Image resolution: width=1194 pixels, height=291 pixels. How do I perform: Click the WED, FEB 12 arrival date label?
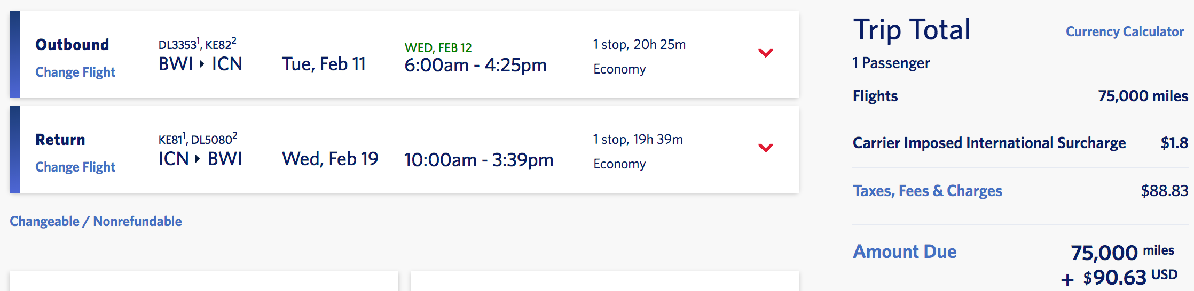pyautogui.click(x=438, y=47)
